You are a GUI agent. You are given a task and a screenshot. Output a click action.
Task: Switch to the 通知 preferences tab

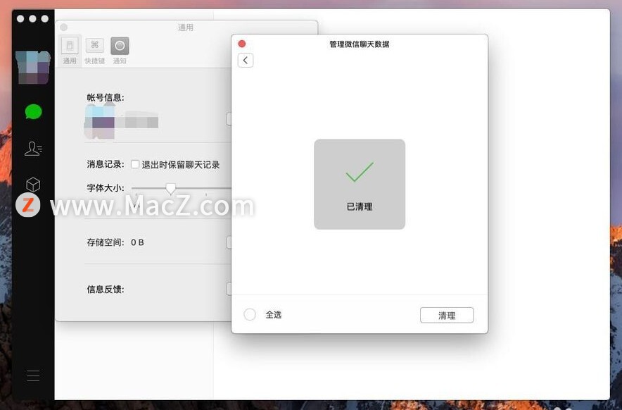pyautogui.click(x=120, y=50)
